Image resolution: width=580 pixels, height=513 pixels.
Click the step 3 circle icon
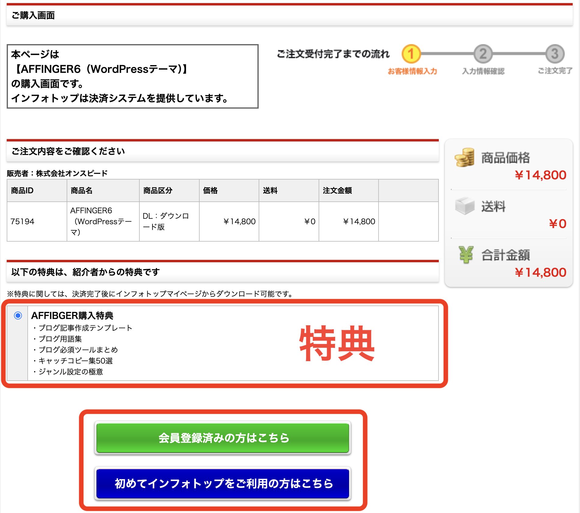click(x=555, y=54)
